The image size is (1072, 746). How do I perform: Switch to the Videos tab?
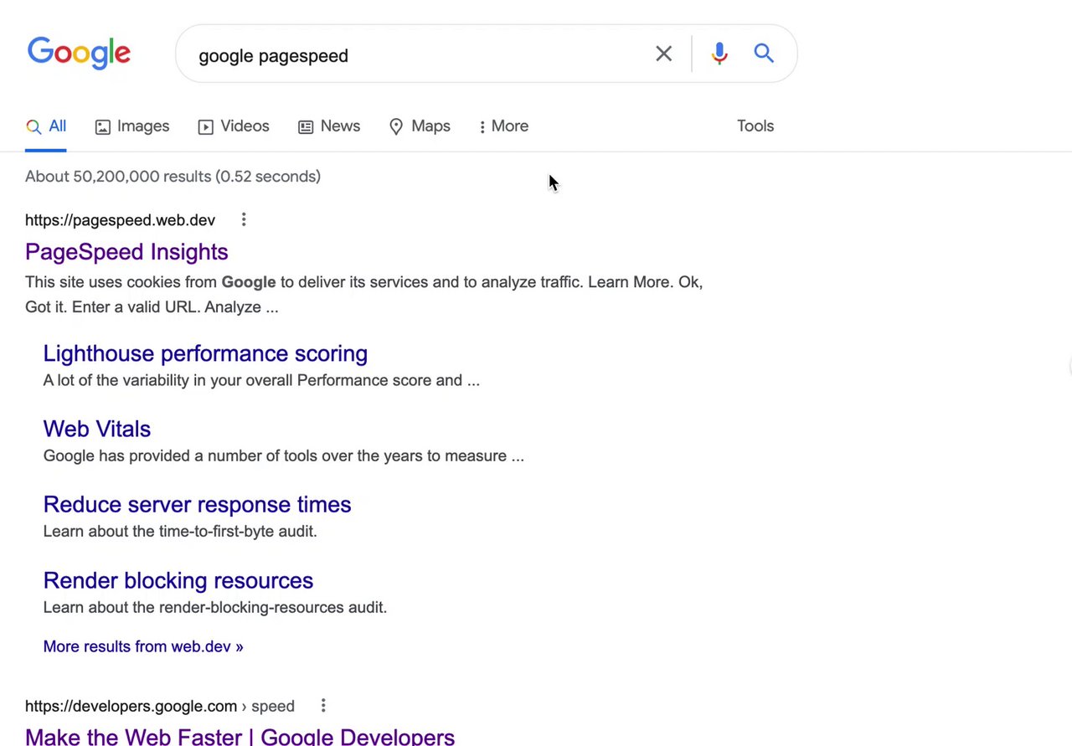[234, 126]
